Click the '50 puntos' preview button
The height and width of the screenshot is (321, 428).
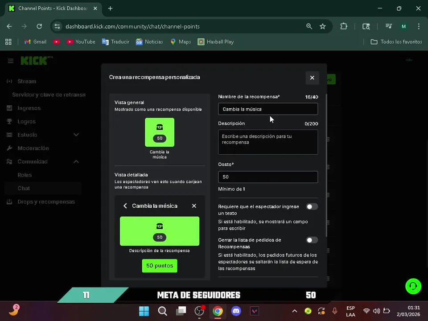[x=160, y=266]
